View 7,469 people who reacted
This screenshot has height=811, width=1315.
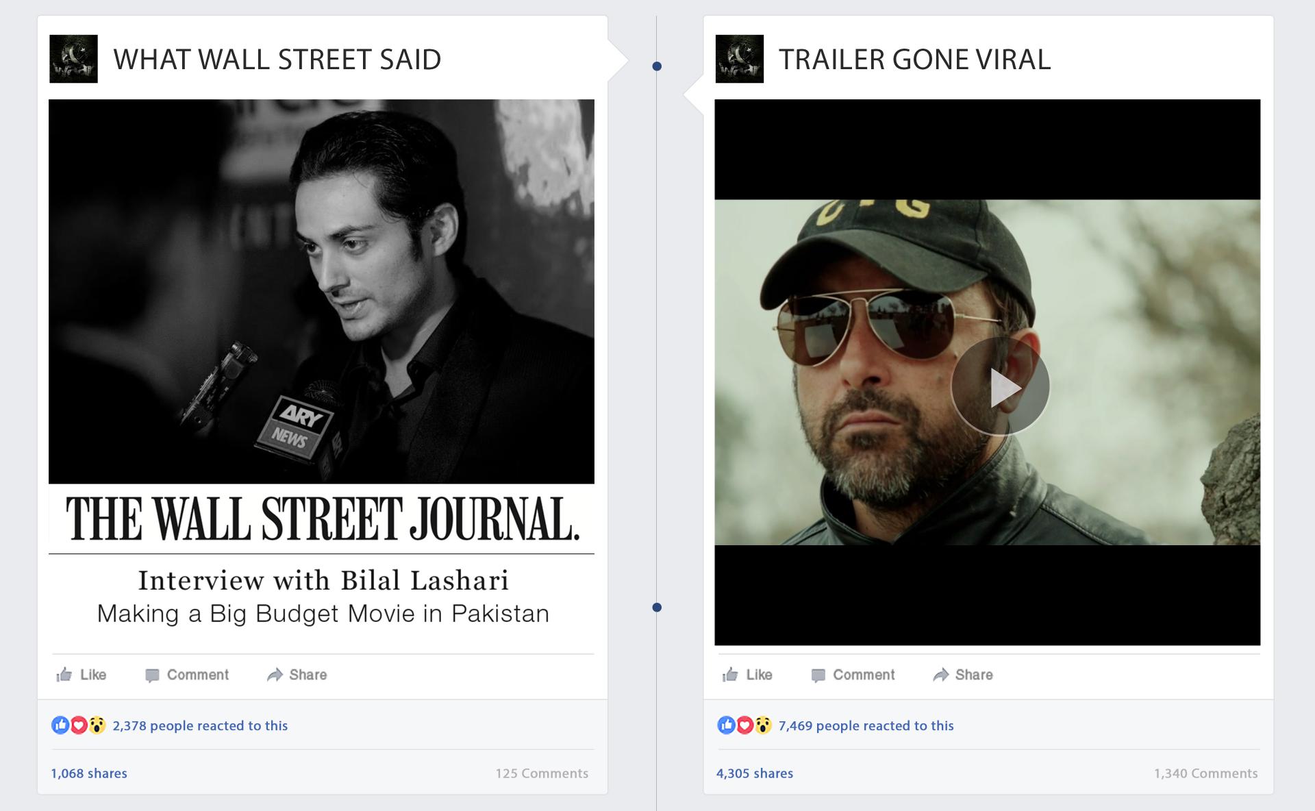(x=866, y=725)
